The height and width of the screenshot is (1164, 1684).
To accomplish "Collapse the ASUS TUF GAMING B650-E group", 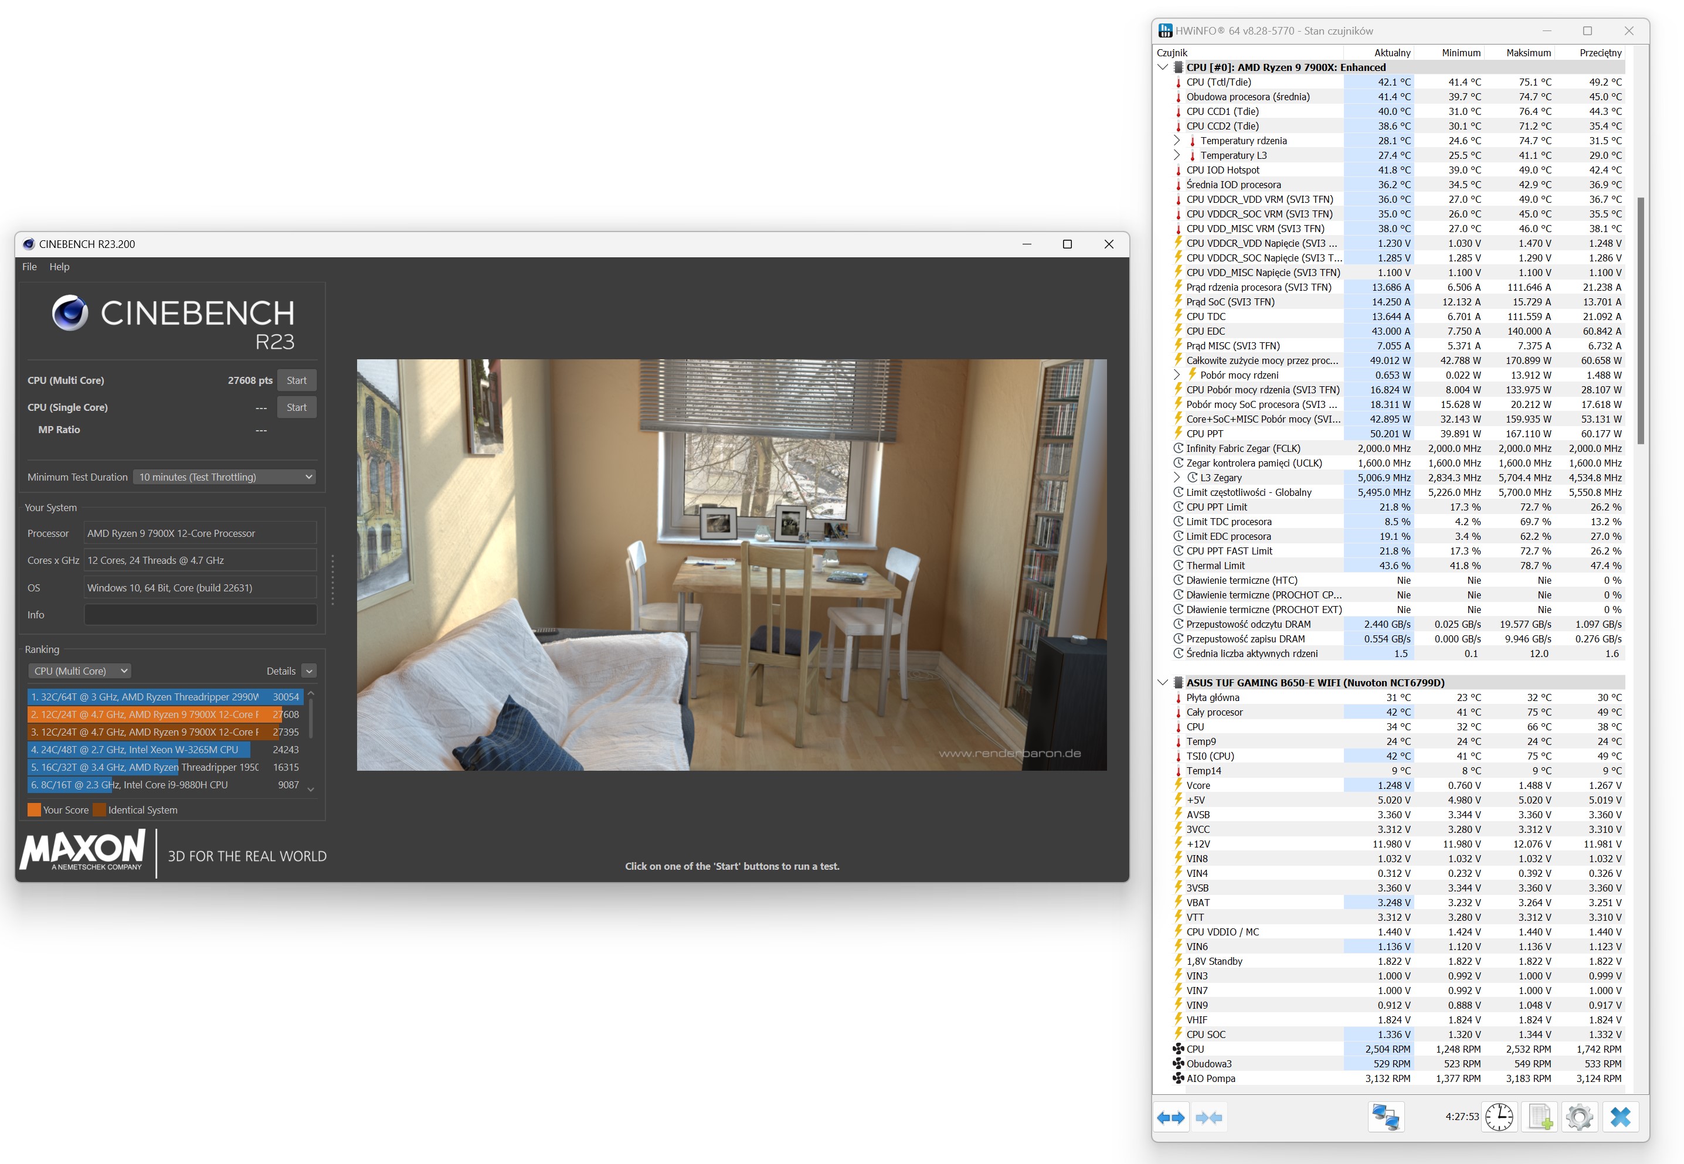I will 1162,683.
